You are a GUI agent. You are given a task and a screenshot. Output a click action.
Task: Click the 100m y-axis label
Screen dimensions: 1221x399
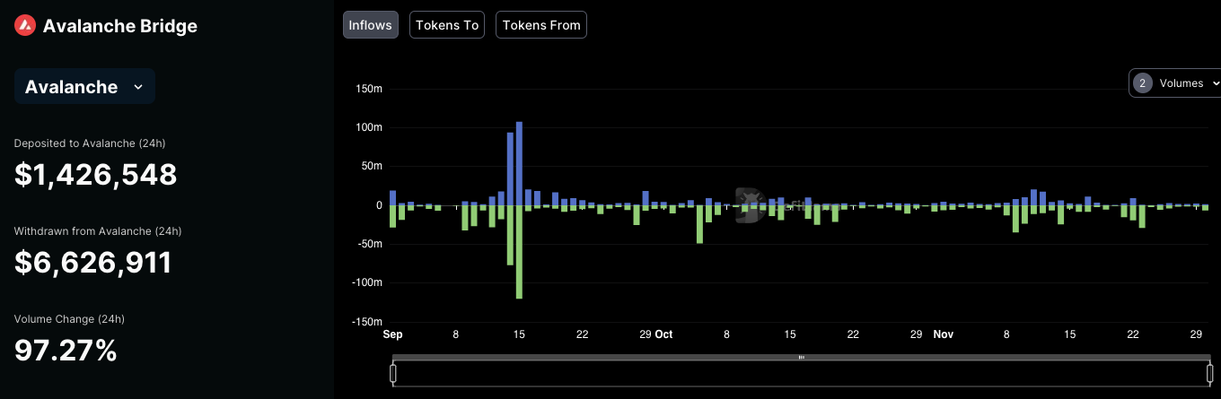(370, 127)
